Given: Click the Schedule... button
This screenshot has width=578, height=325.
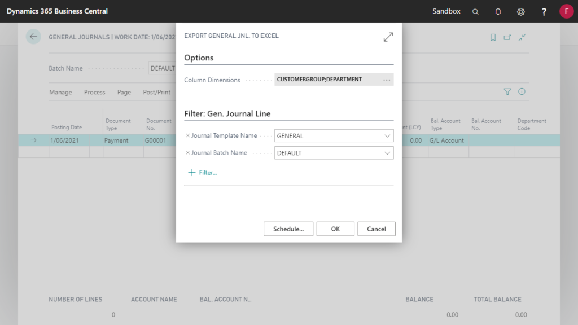Looking at the screenshot, I should pyautogui.click(x=288, y=229).
